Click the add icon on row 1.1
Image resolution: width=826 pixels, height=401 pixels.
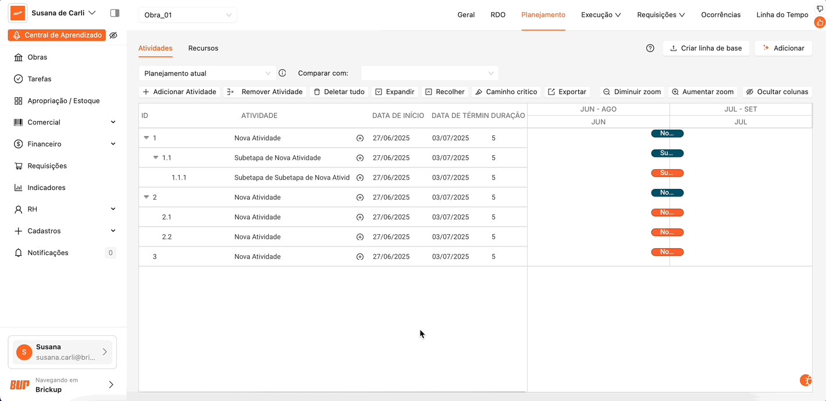click(x=360, y=158)
